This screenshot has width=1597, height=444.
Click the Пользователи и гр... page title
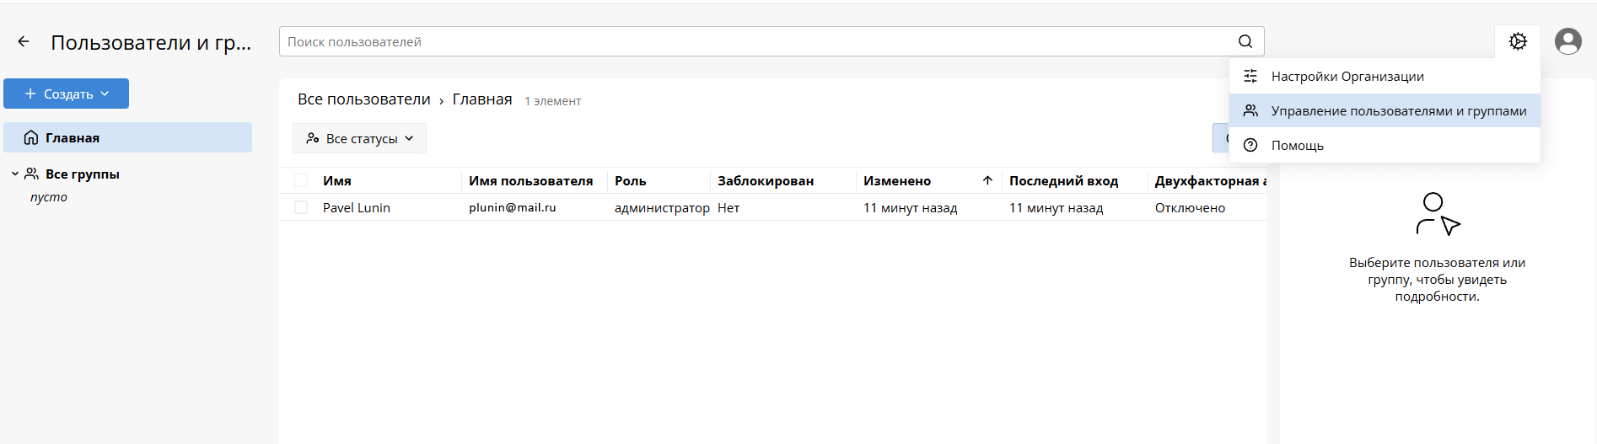[151, 42]
